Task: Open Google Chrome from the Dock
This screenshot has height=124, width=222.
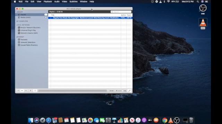Action: tap(165, 120)
